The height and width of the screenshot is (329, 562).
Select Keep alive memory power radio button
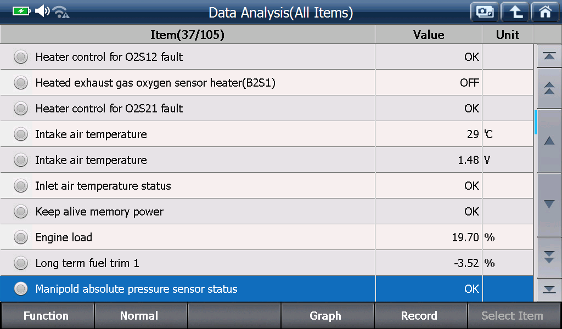21,212
